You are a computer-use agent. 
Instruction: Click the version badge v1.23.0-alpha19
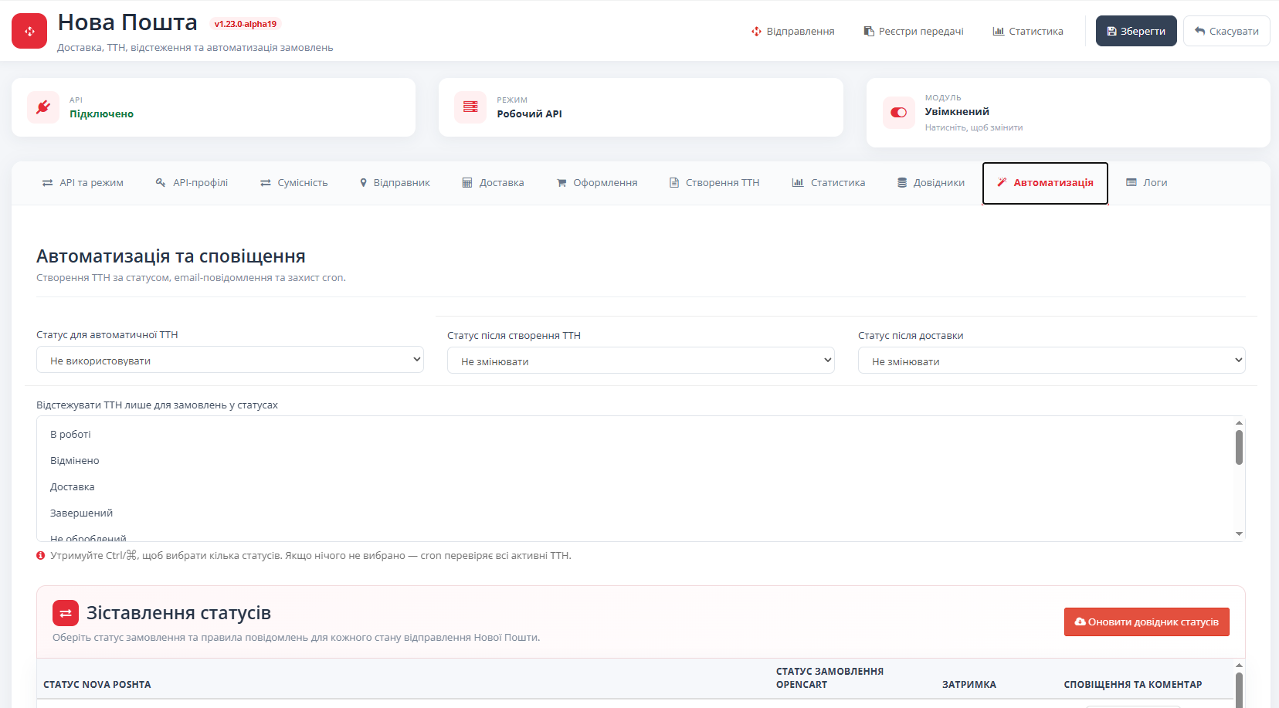(245, 24)
